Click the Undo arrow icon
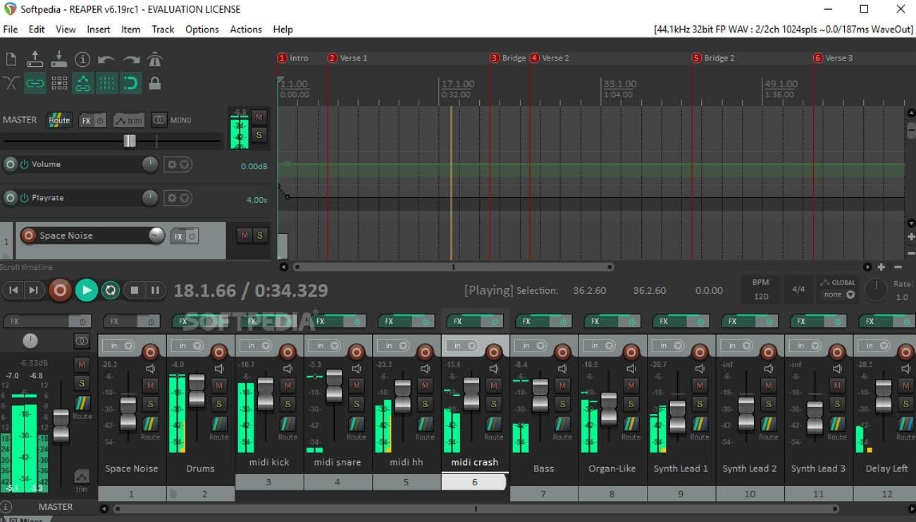This screenshot has width=916, height=522. pyautogui.click(x=106, y=60)
